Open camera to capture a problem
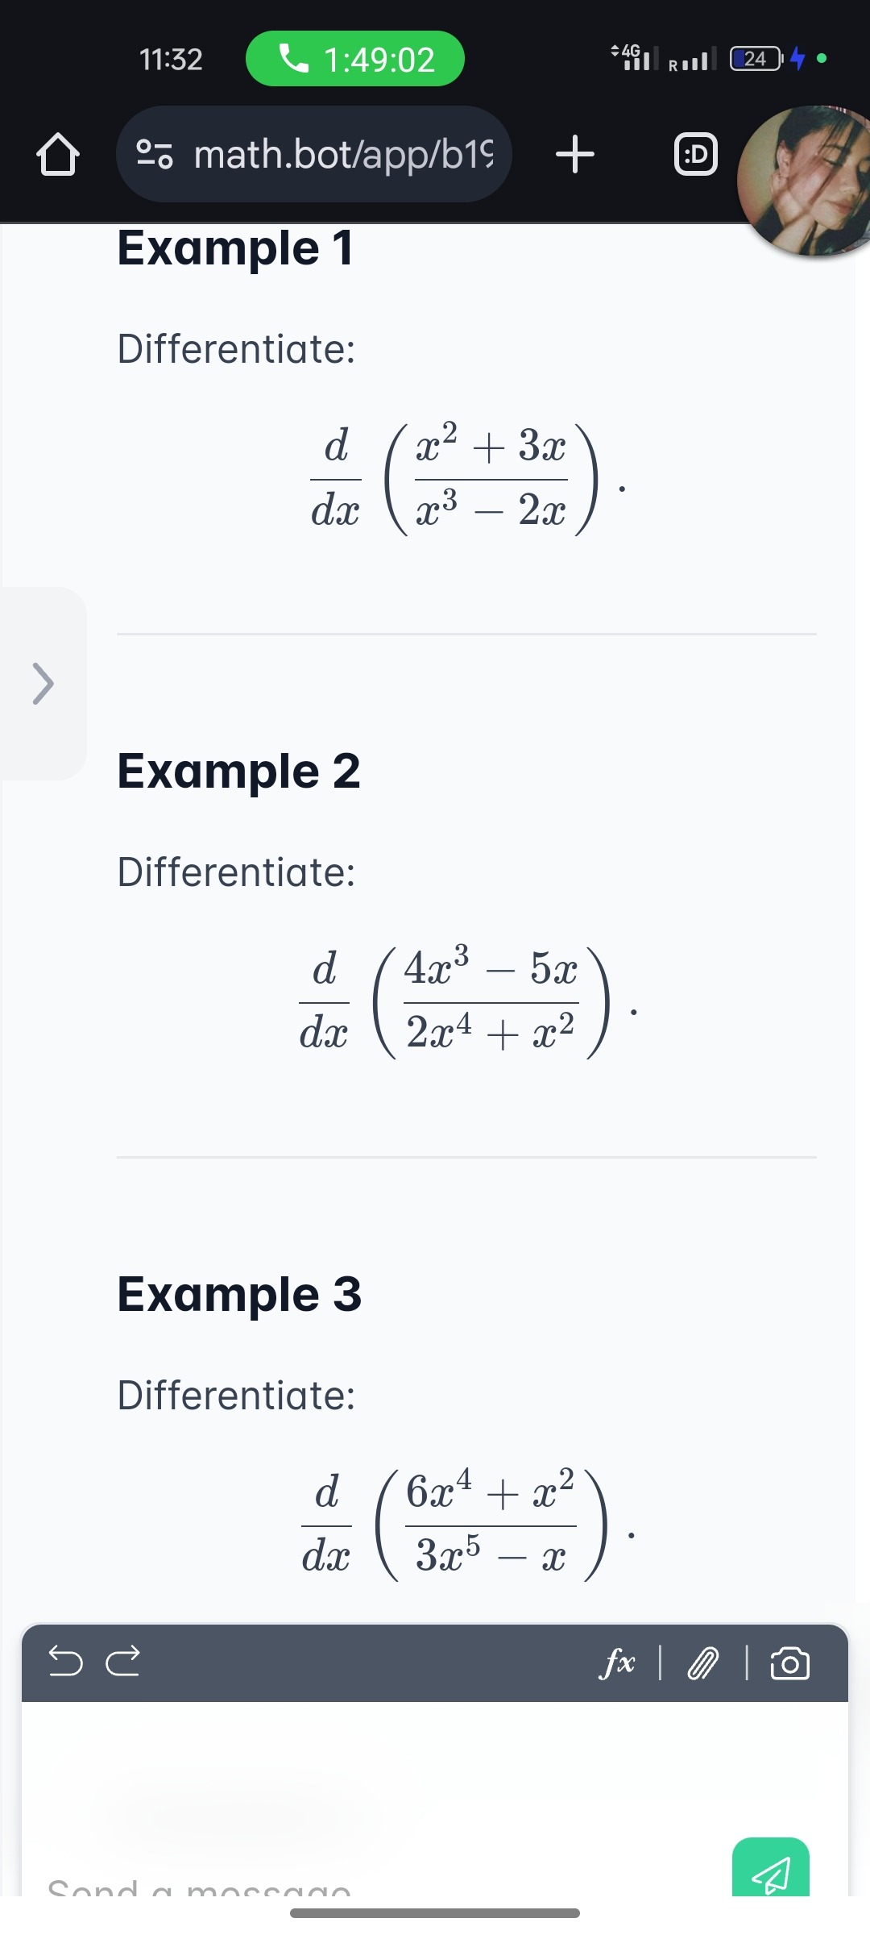Image resolution: width=870 pixels, height=1935 pixels. 789,1663
